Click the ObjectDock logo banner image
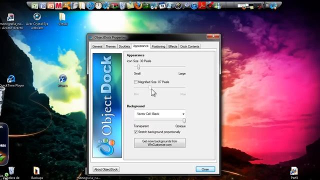 (x=107, y=105)
